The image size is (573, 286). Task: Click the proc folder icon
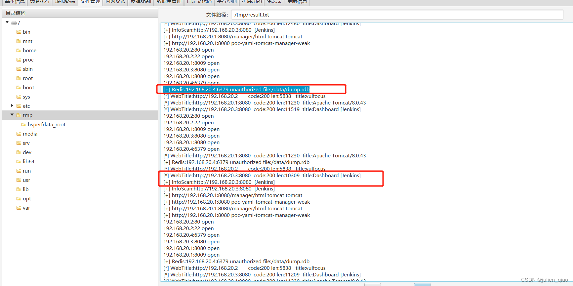click(x=19, y=60)
